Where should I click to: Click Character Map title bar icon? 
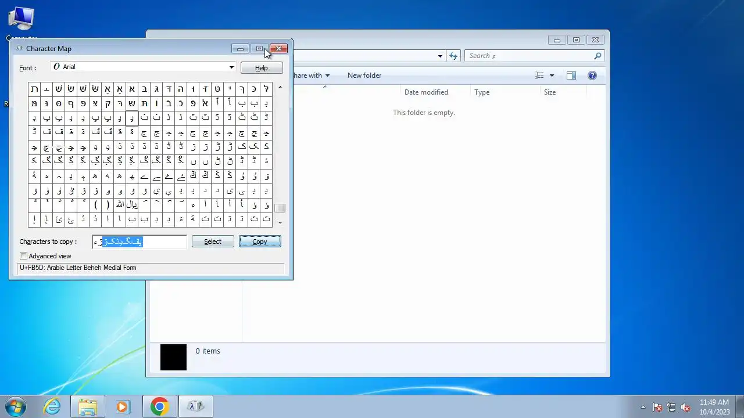coord(19,49)
